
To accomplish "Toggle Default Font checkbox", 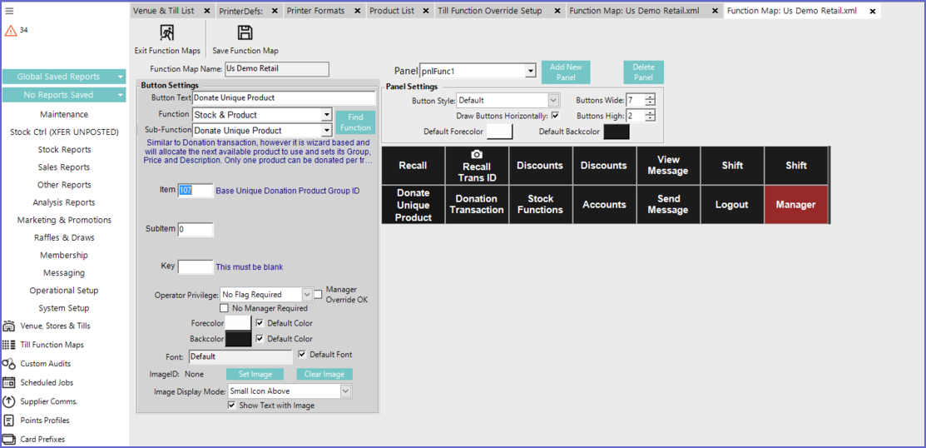I will coord(302,354).
